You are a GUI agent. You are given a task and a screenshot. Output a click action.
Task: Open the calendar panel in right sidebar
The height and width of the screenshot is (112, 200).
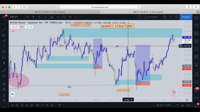196,57
